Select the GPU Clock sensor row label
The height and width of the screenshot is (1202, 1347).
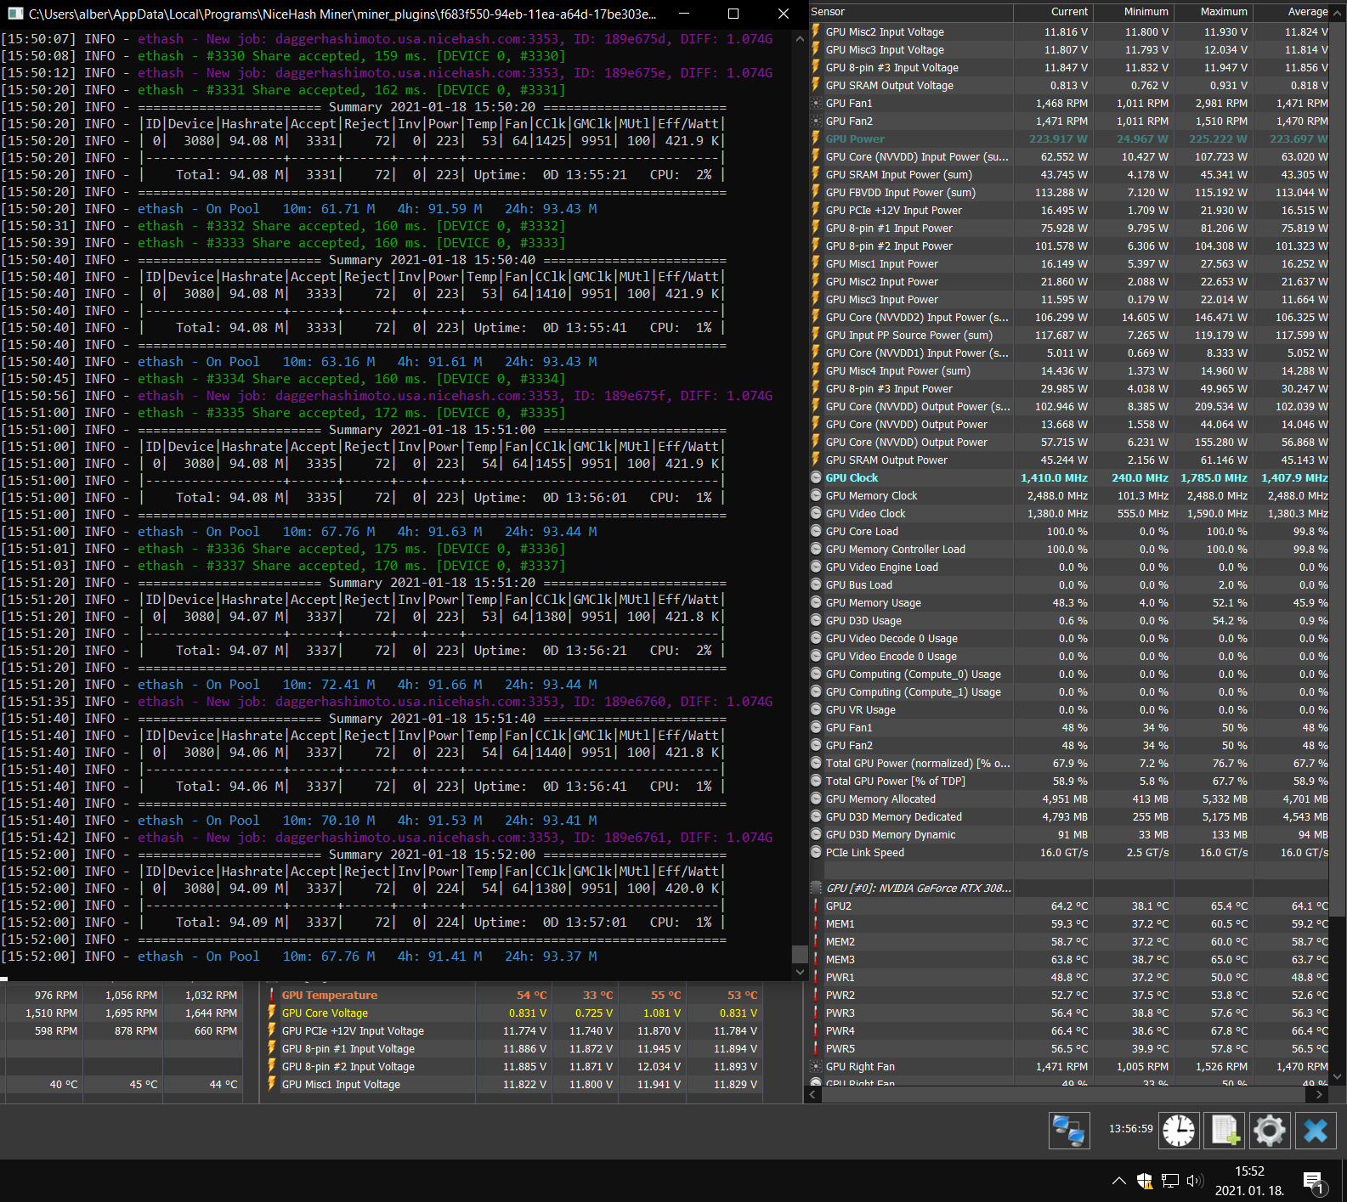pos(852,477)
